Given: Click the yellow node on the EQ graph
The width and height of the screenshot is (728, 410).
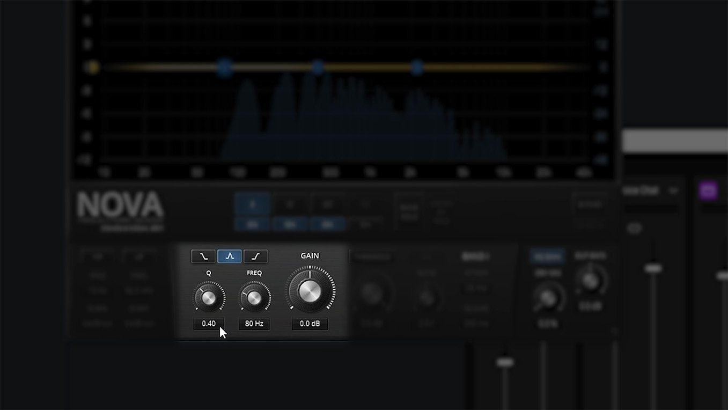Looking at the screenshot, I should [x=93, y=68].
